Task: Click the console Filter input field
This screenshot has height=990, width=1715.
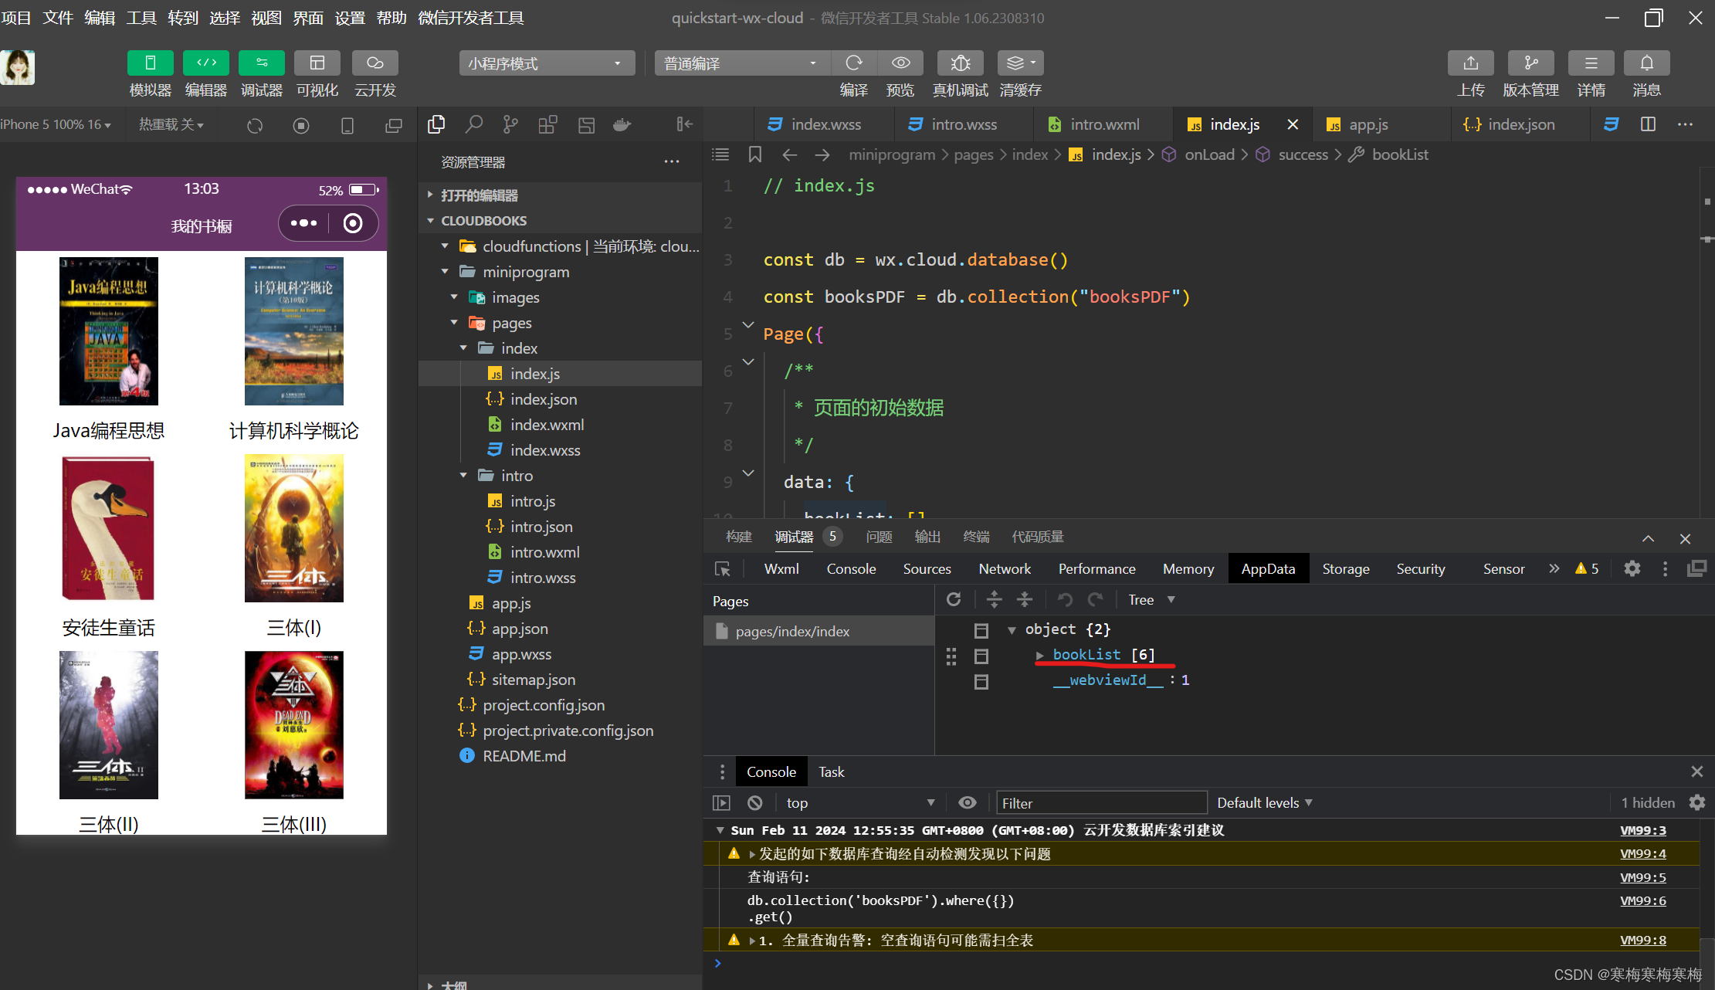Action: click(x=1101, y=803)
